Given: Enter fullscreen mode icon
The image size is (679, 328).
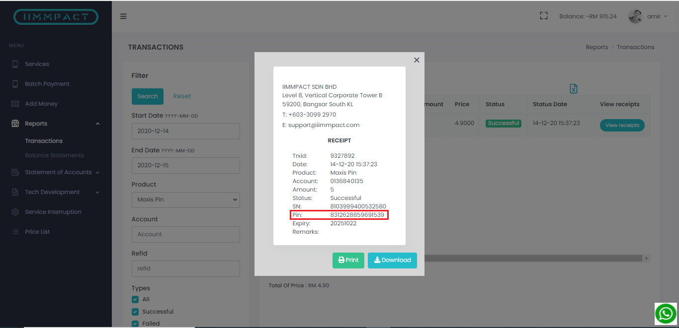Looking at the screenshot, I should point(544,16).
